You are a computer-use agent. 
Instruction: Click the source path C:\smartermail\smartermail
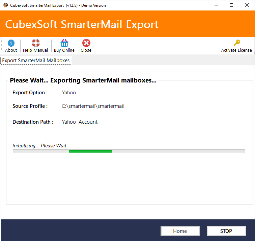(93, 106)
